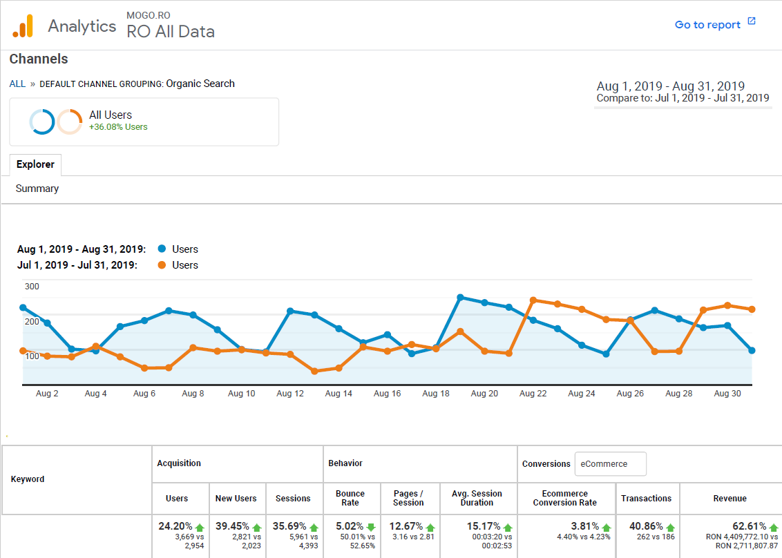Switch to the Explorer tab
The height and width of the screenshot is (558, 782).
tap(35, 164)
